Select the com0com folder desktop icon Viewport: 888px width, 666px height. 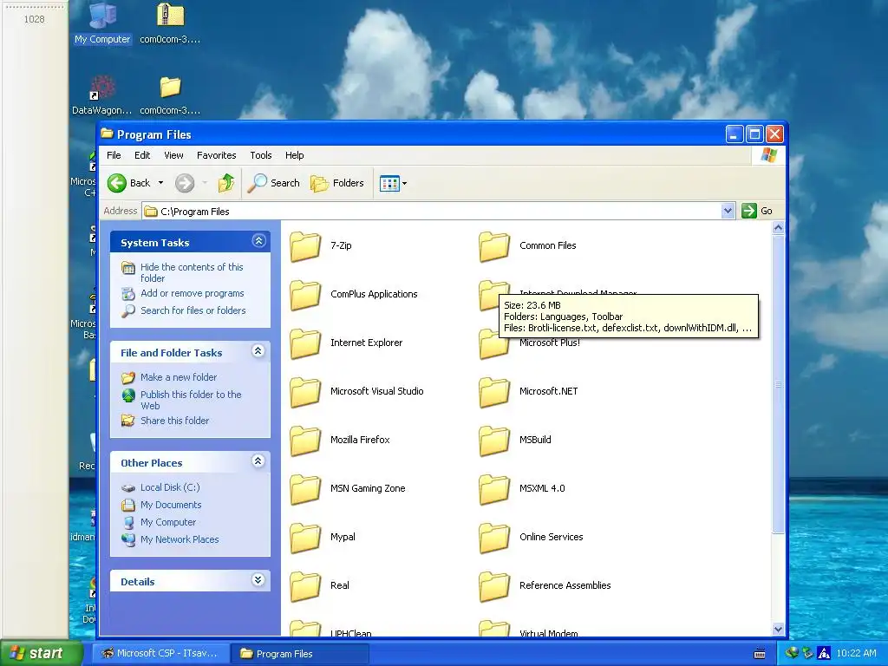(170, 95)
